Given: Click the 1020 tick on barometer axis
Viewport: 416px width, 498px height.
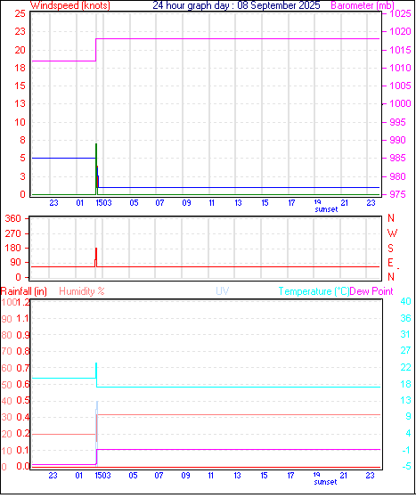Looking at the screenshot, I should pos(400,31).
